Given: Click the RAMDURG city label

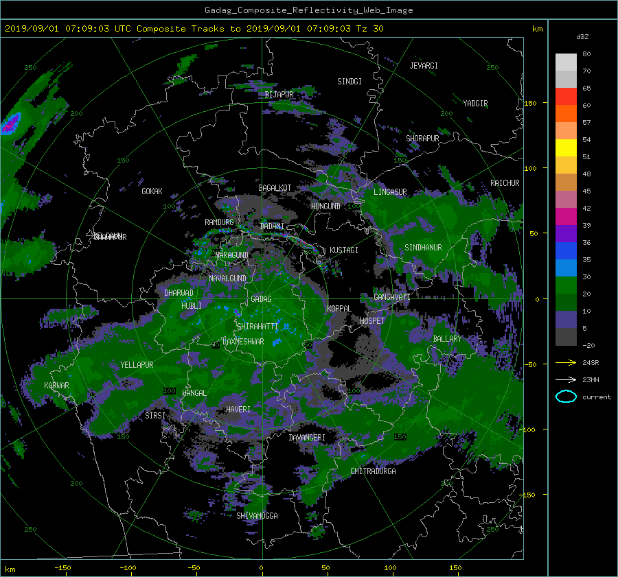Looking at the screenshot, I should [x=219, y=222].
